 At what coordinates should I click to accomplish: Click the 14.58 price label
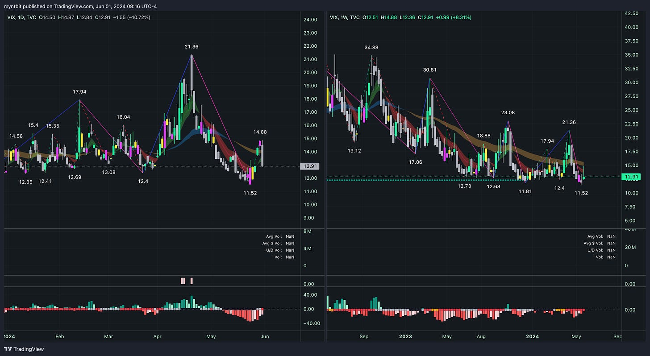point(16,136)
